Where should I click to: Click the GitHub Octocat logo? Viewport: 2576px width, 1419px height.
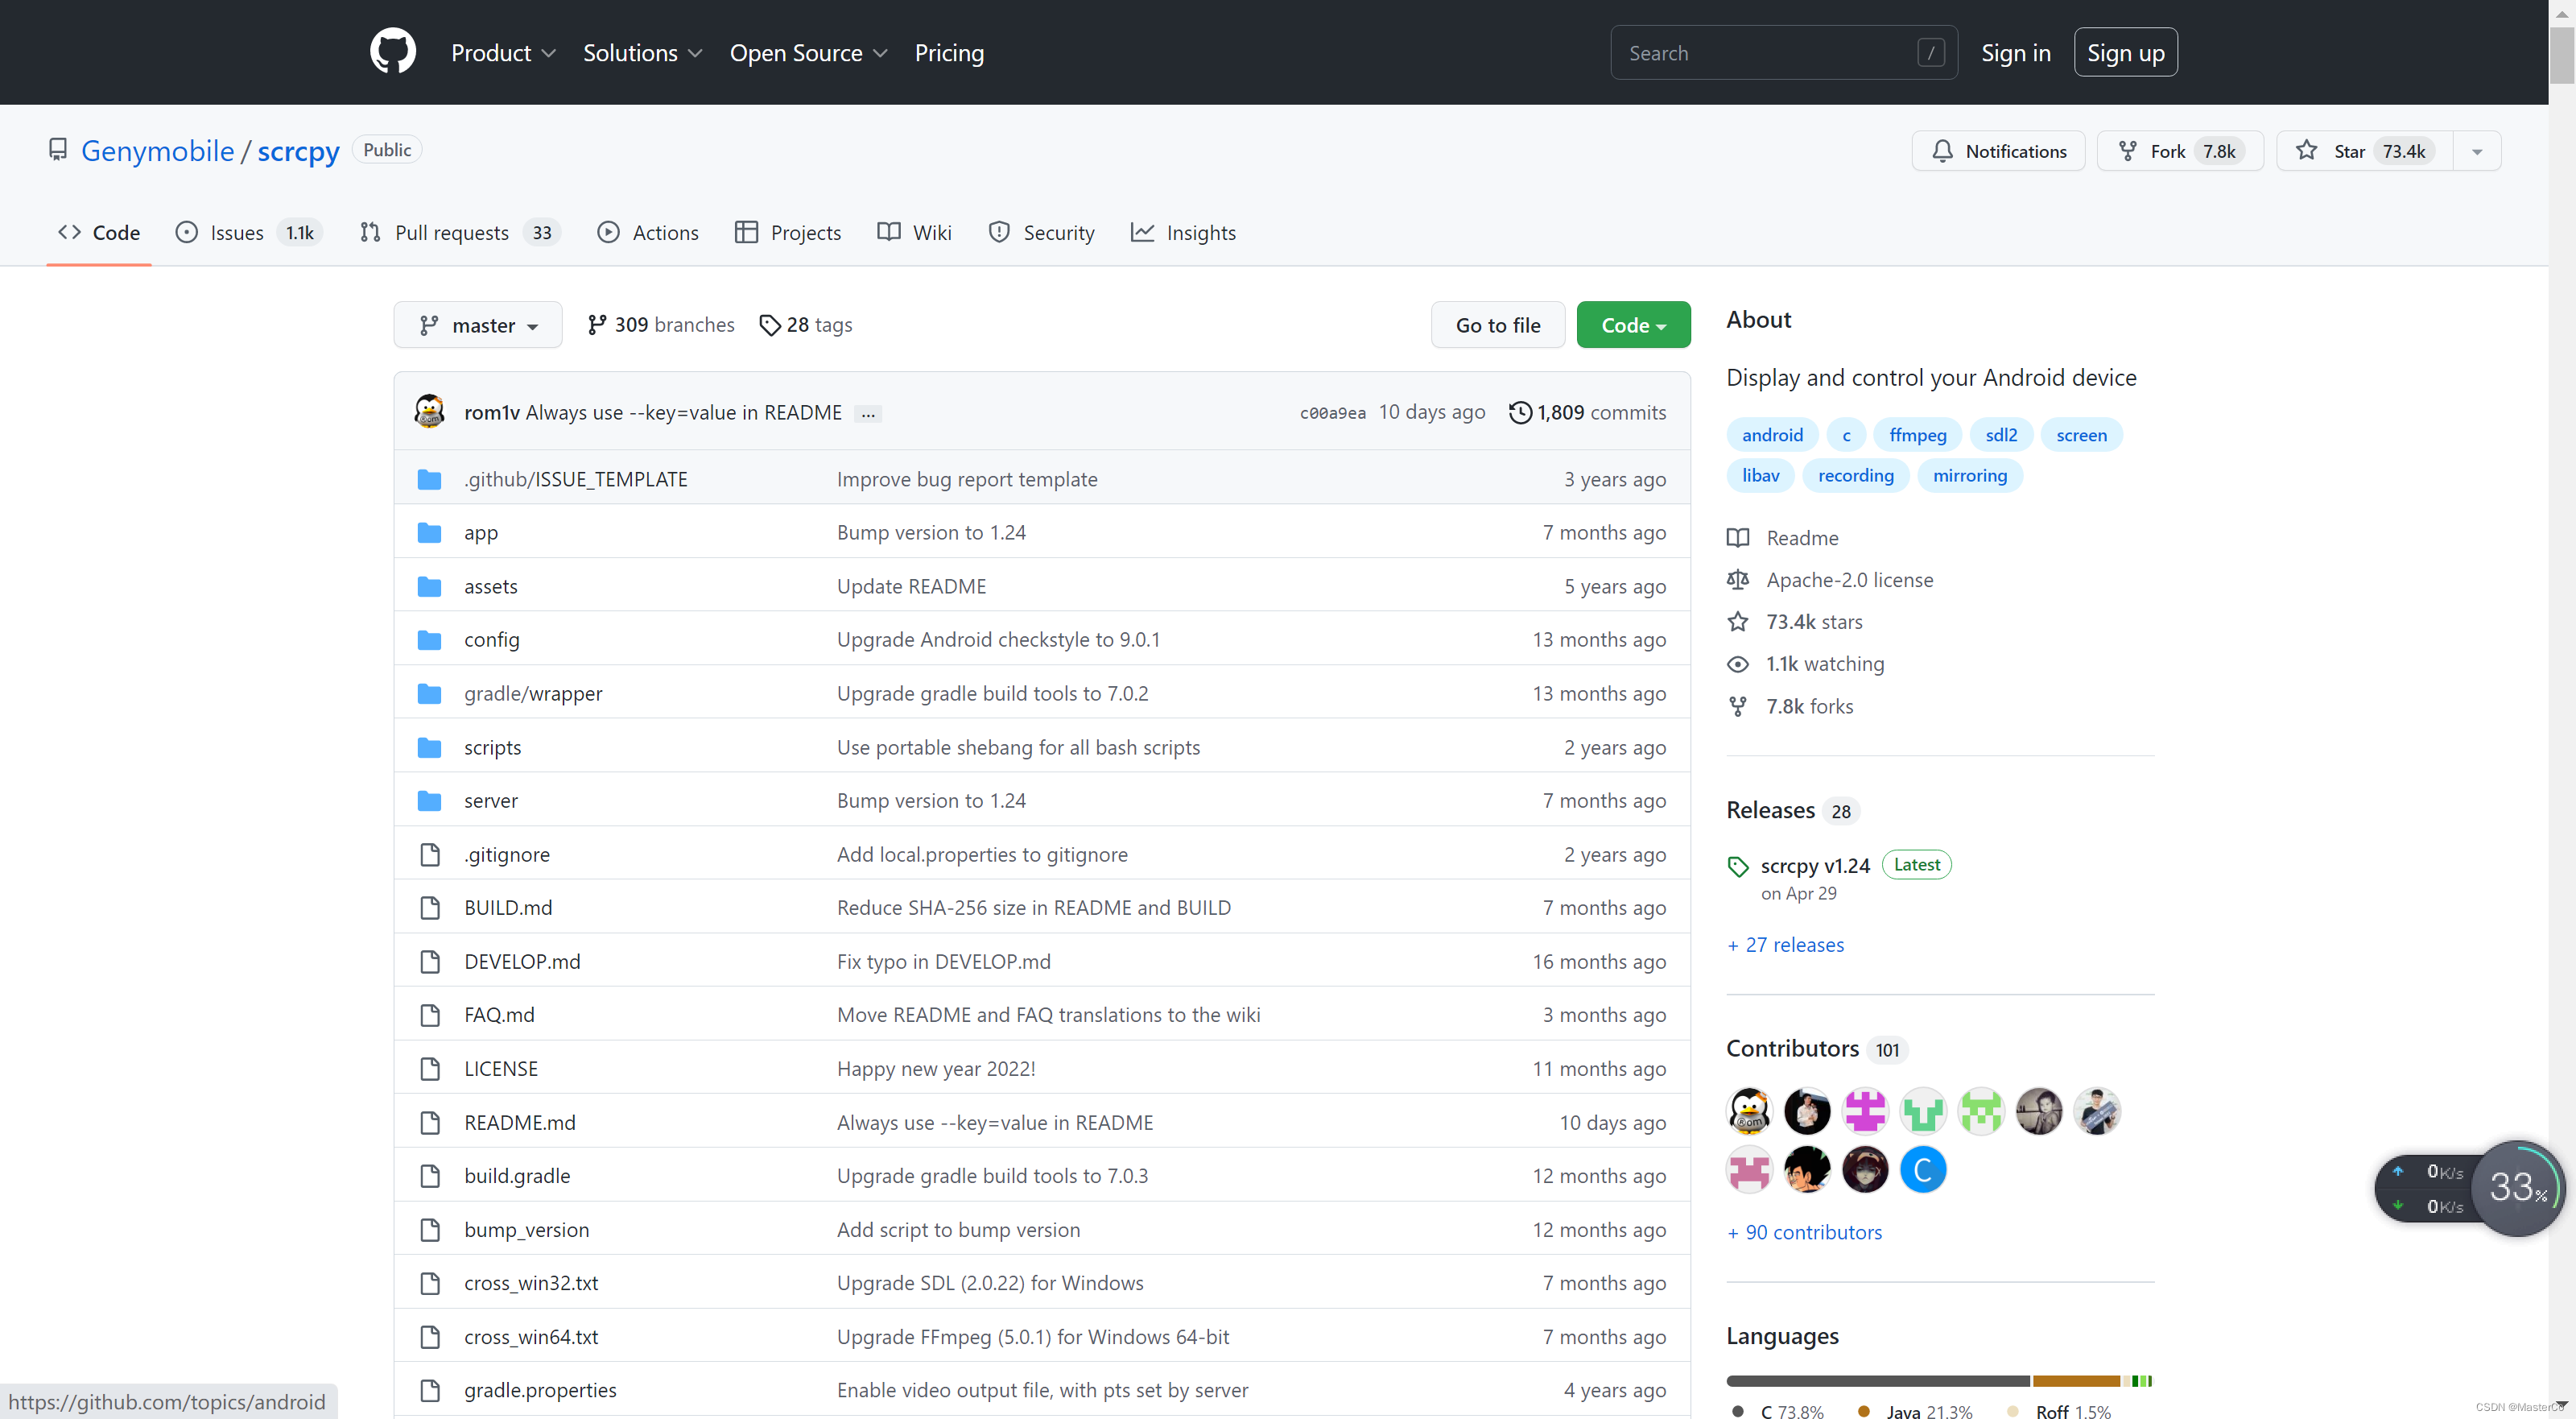click(393, 51)
